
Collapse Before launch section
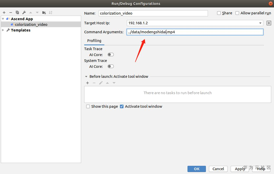[x=86, y=77]
